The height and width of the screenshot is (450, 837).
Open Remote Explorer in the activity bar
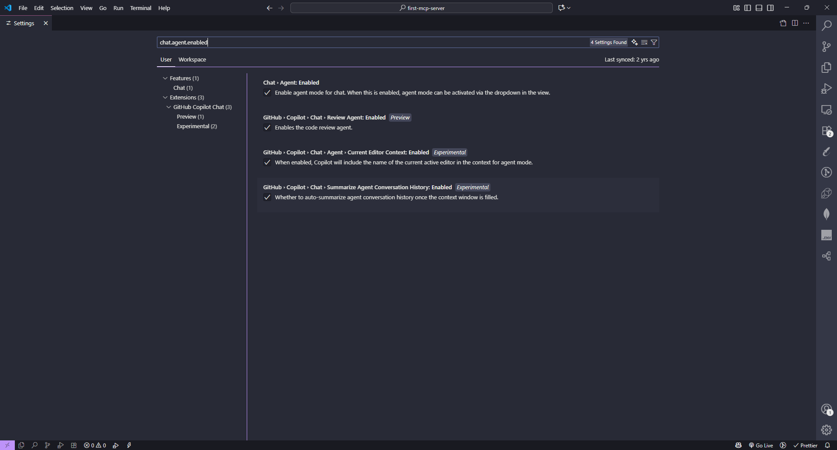(x=827, y=109)
